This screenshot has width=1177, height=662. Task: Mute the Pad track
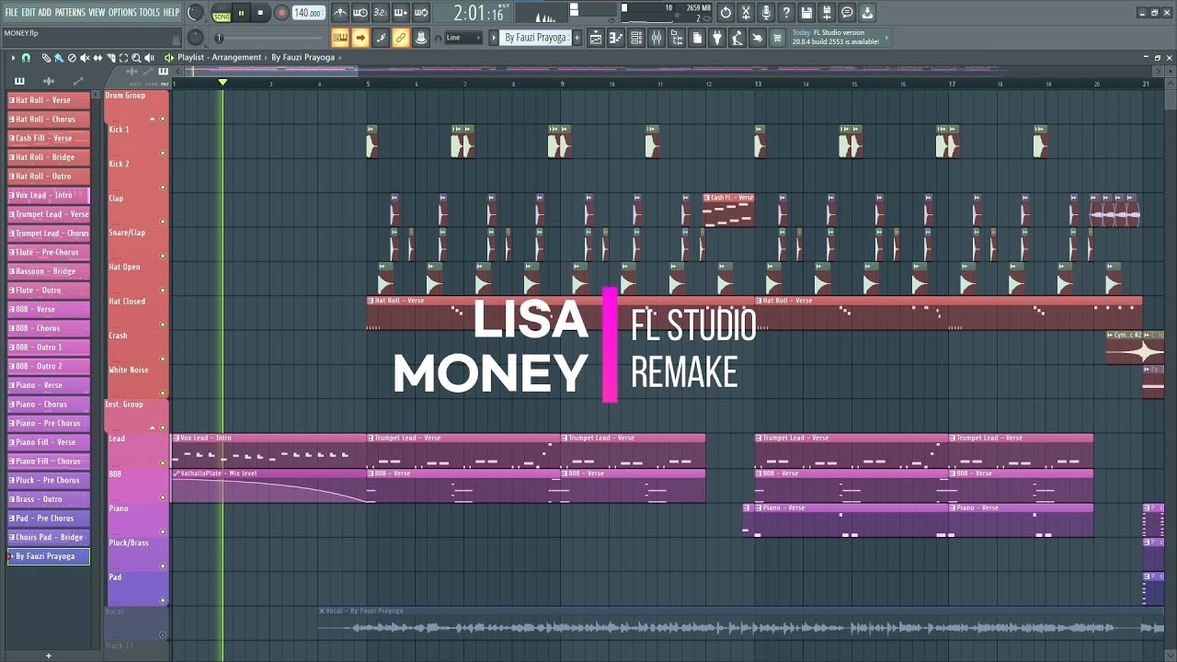click(163, 600)
